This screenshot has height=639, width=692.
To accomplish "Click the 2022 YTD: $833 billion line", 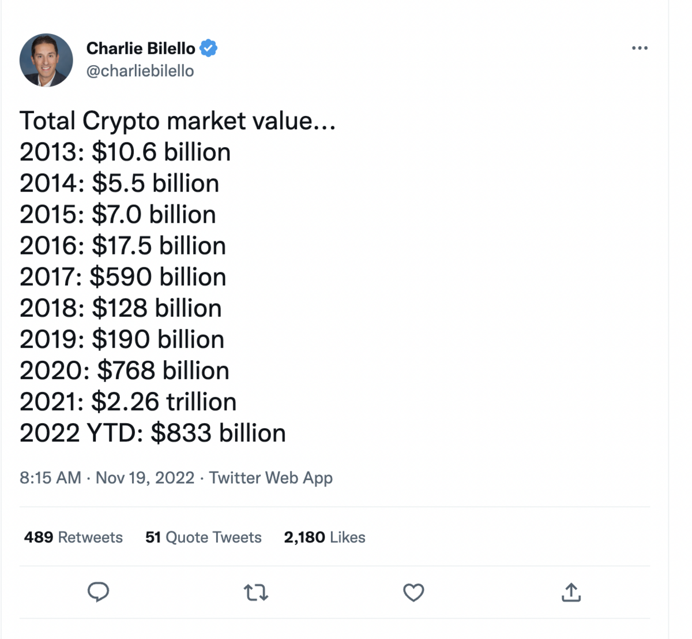I will point(153,433).
